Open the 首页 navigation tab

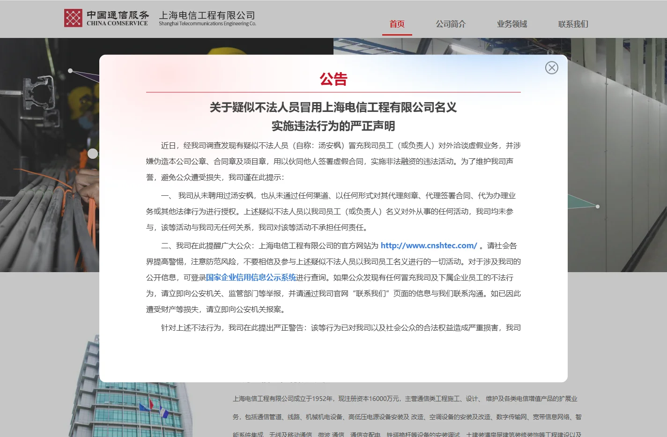point(397,24)
